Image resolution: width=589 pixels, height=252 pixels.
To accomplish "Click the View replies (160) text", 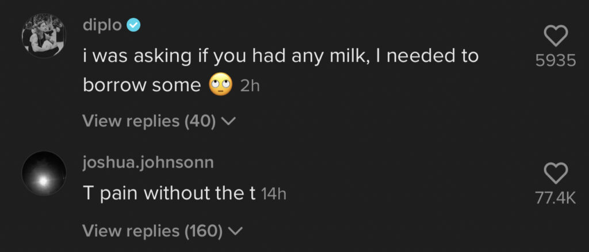I will 152,231.
